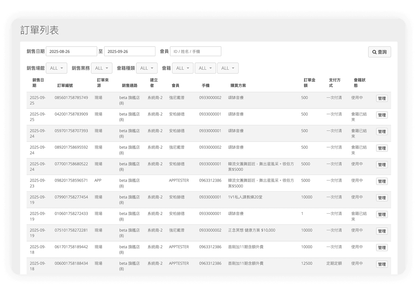Click 管理 for order 010601758272433
The image size is (417, 293).
[x=382, y=214]
